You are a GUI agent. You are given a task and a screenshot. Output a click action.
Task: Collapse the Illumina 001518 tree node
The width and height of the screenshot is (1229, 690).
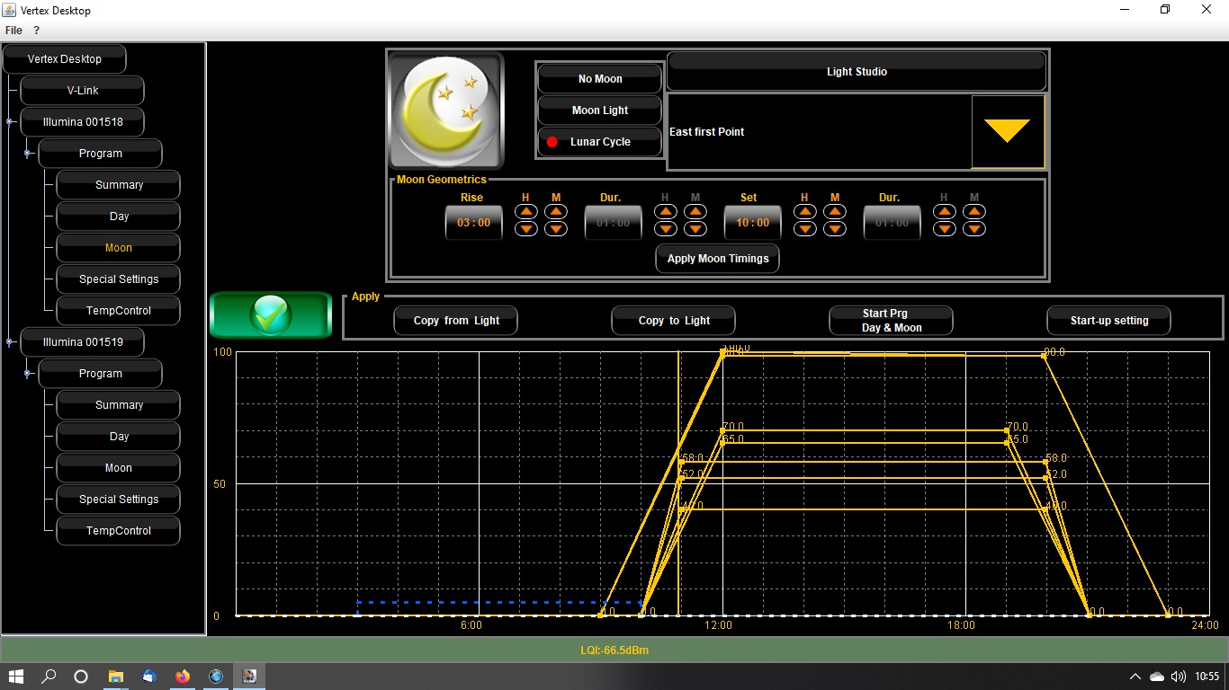tap(10, 121)
